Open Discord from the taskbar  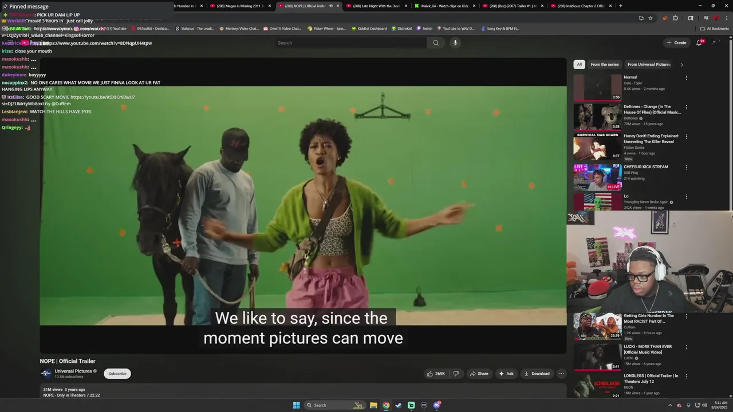pos(437,405)
